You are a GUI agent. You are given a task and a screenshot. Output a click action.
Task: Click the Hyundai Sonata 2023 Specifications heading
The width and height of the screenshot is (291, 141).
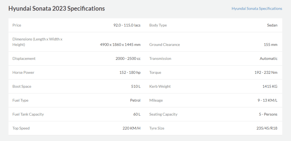pyautogui.click(x=57, y=9)
